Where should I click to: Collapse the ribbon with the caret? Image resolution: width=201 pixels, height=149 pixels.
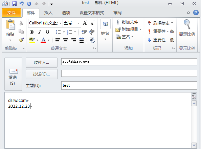coord(188,13)
